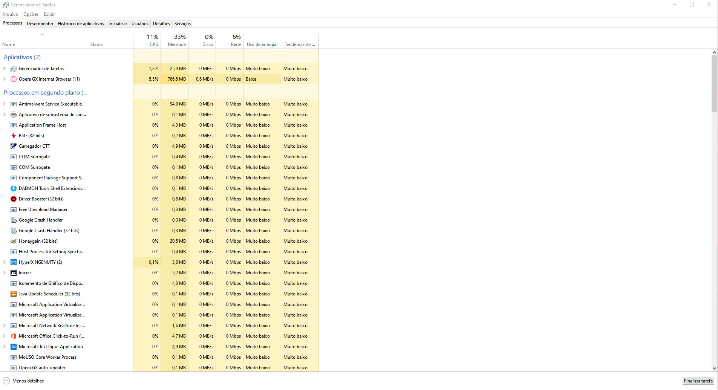Click the scrollbar down arrow

(714, 369)
